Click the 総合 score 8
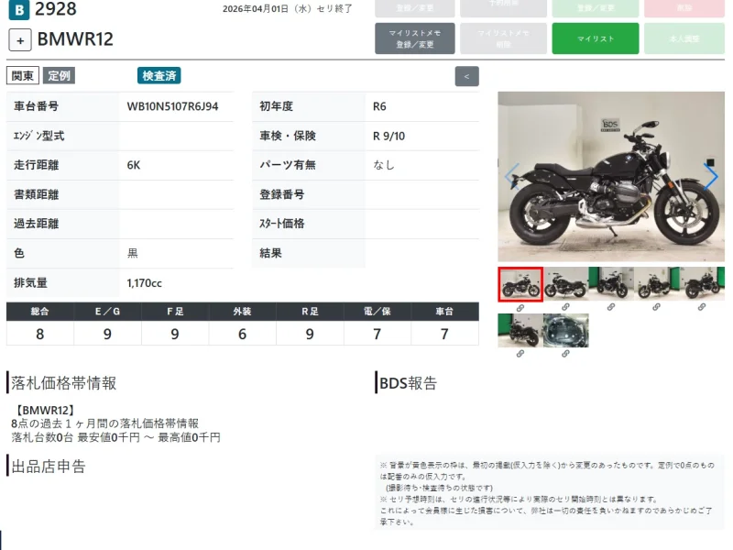Image resolution: width=733 pixels, height=550 pixels. (40, 334)
